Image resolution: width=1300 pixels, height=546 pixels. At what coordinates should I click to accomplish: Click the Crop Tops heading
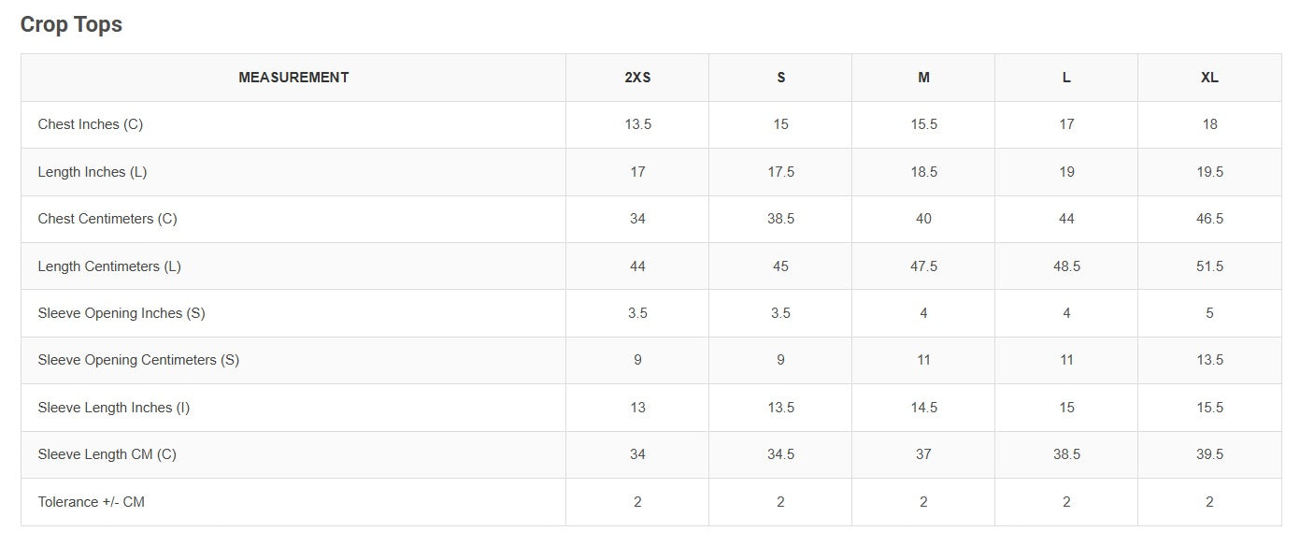(71, 25)
